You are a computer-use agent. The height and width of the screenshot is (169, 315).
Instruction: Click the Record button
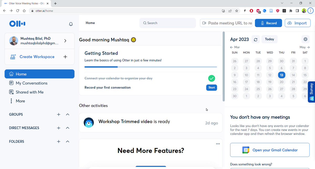[x=269, y=23]
